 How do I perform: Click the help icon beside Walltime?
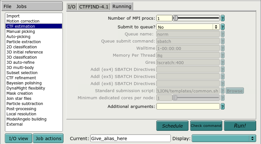[x=223, y=48]
